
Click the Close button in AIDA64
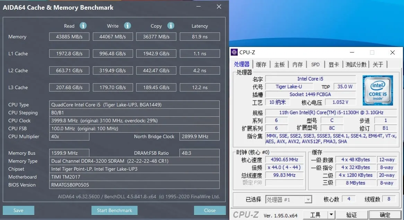pos(210,210)
